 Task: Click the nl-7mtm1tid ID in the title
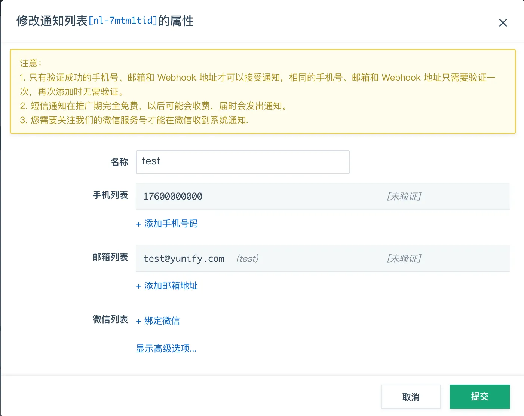(123, 21)
